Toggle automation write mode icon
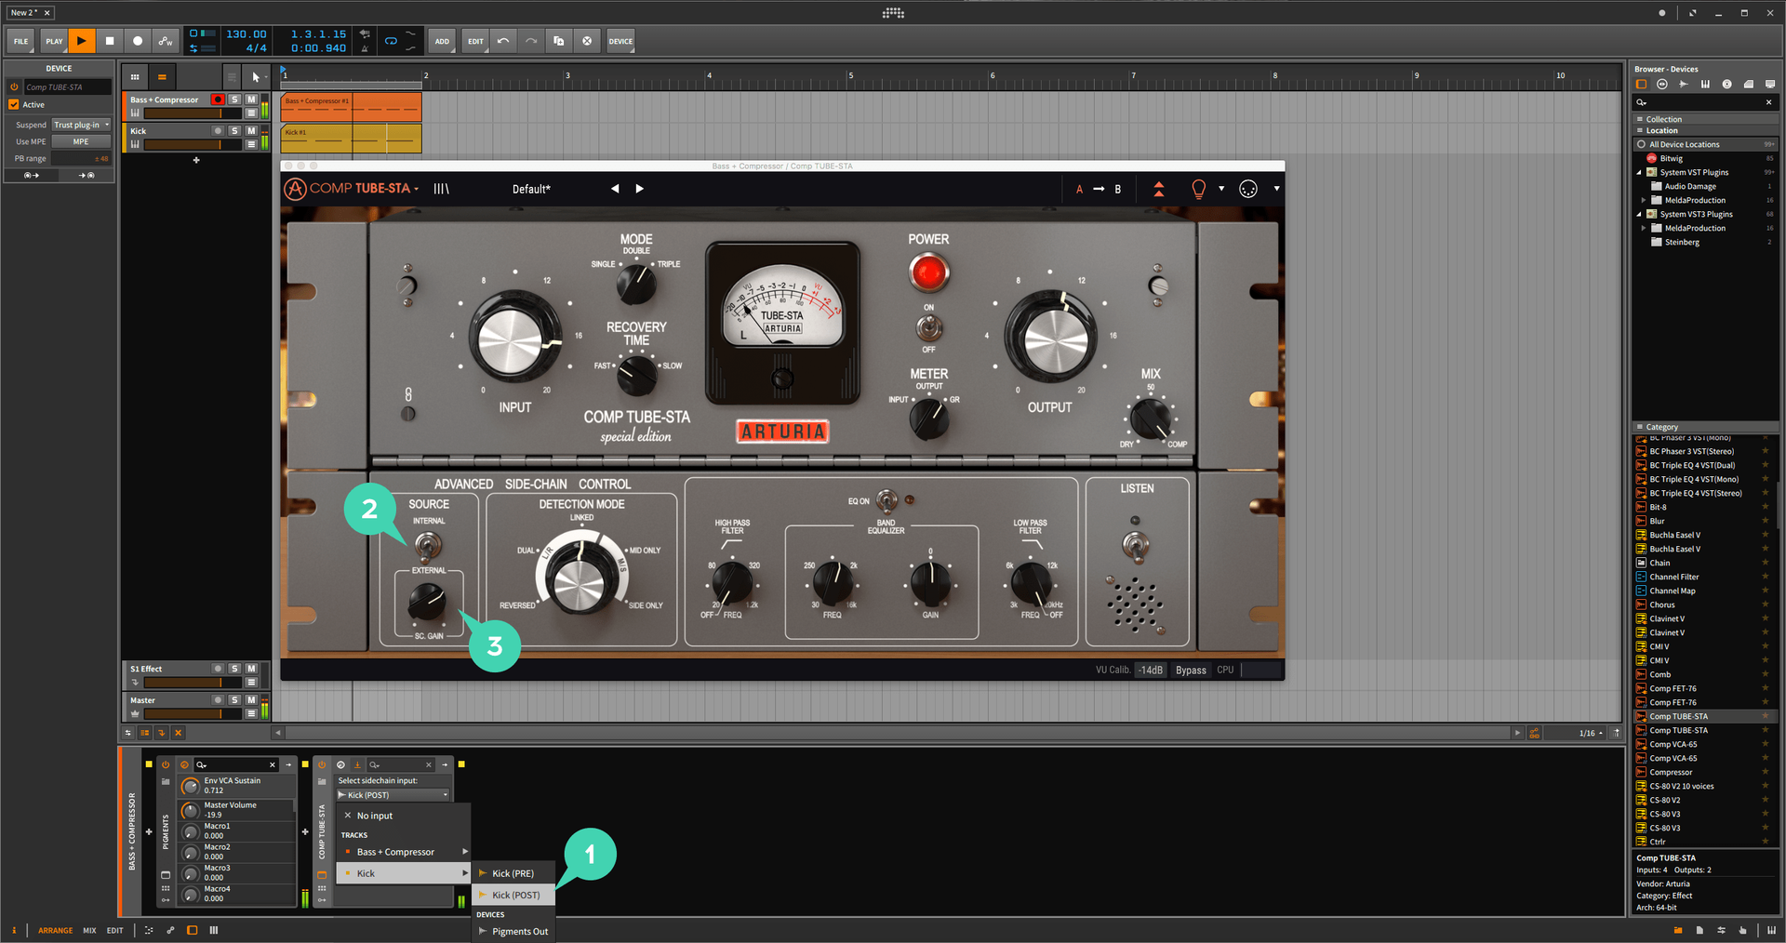 (x=166, y=41)
